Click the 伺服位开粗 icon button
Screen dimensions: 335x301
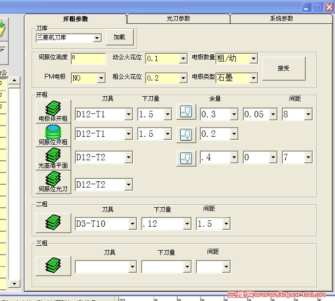[53, 135]
